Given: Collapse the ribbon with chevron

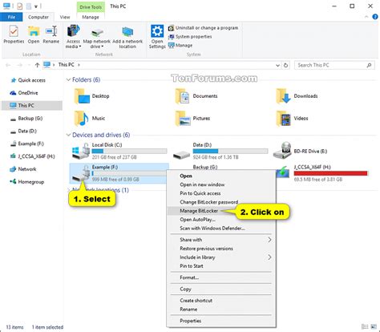Looking at the screenshot, I should point(366,17).
